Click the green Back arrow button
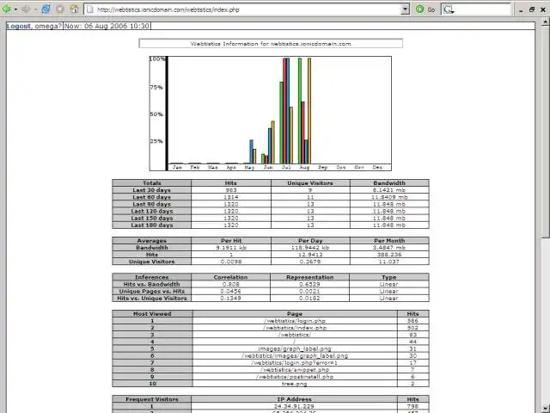The image size is (550, 413). pyautogui.click(x=6, y=9)
